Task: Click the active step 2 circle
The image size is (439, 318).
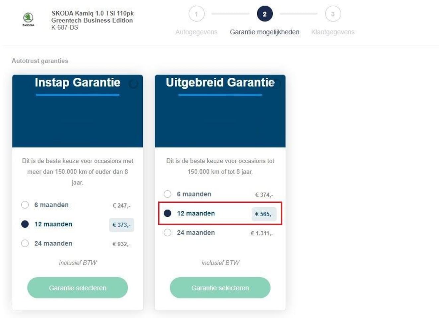Action: (x=264, y=14)
